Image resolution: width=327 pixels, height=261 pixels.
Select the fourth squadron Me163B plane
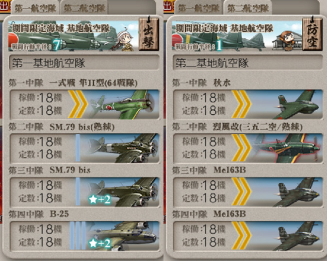click(248, 236)
